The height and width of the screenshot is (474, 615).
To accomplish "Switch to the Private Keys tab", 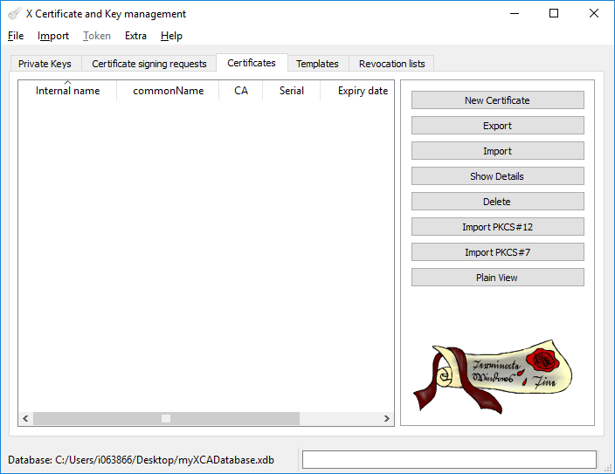I will coord(45,64).
